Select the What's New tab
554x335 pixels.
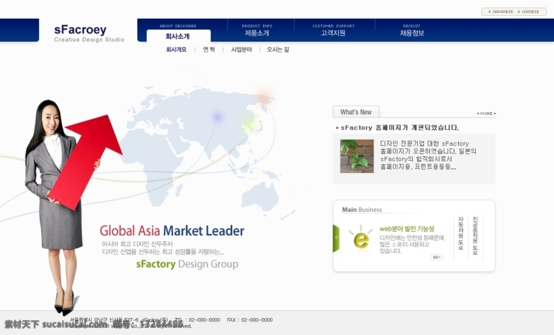[x=356, y=112]
